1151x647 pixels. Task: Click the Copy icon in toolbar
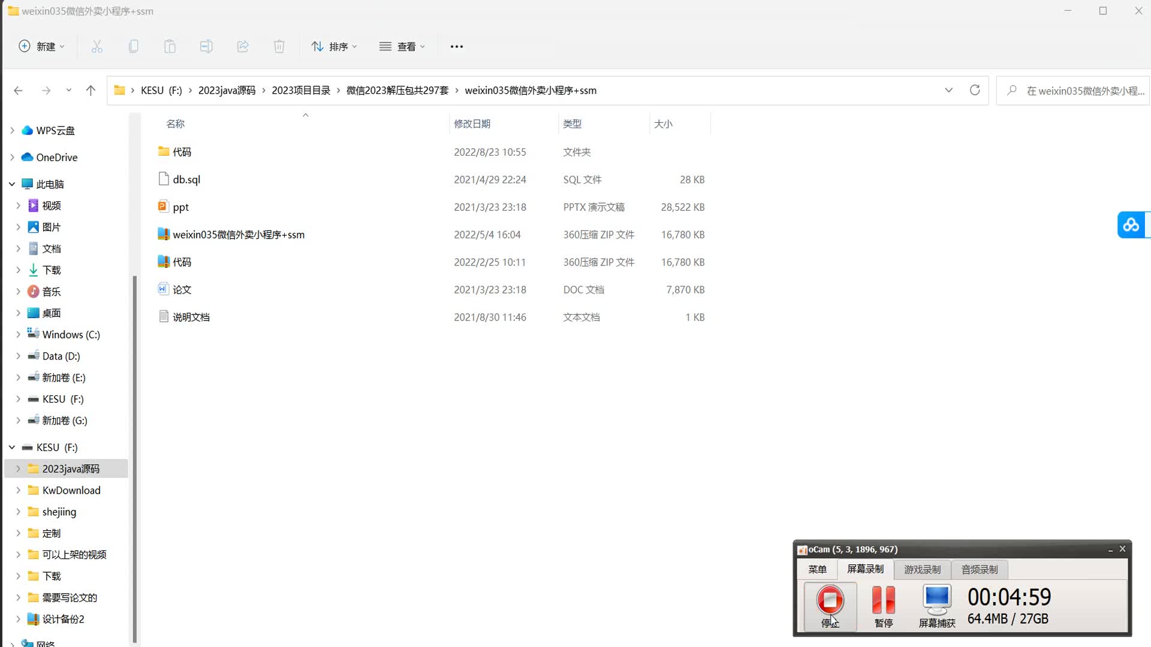click(134, 46)
